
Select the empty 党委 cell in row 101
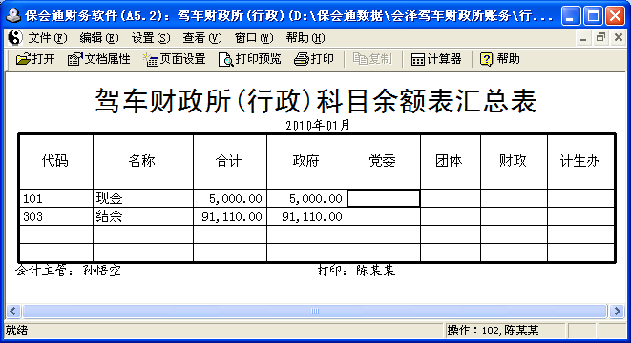coord(384,198)
